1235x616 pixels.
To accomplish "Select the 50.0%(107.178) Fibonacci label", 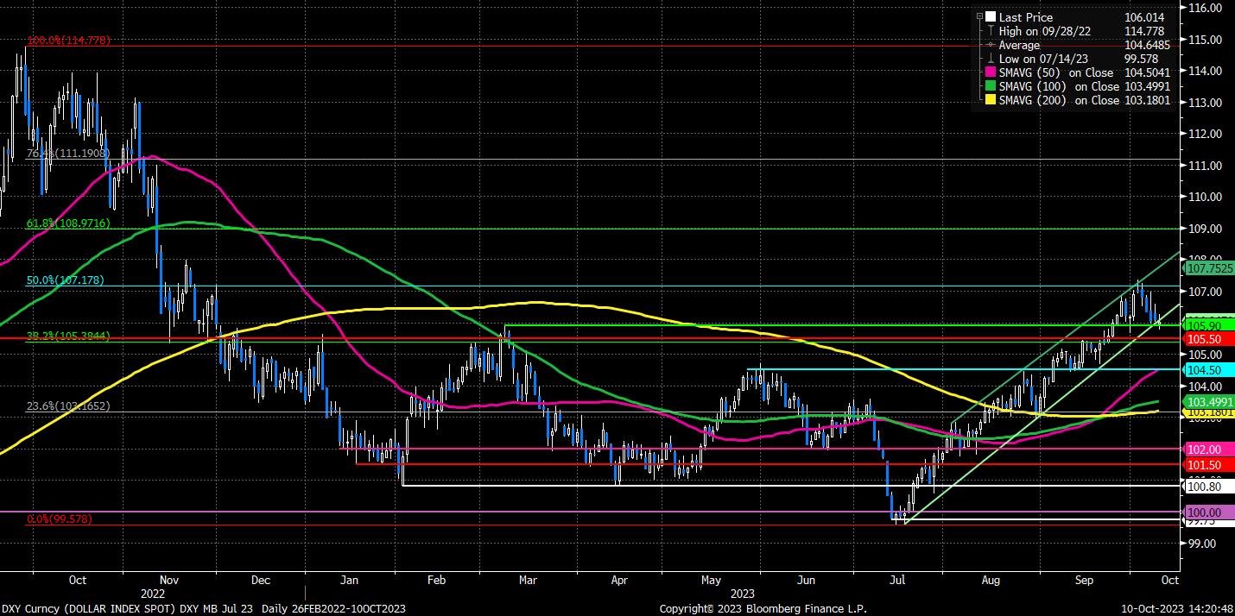I will pos(65,280).
